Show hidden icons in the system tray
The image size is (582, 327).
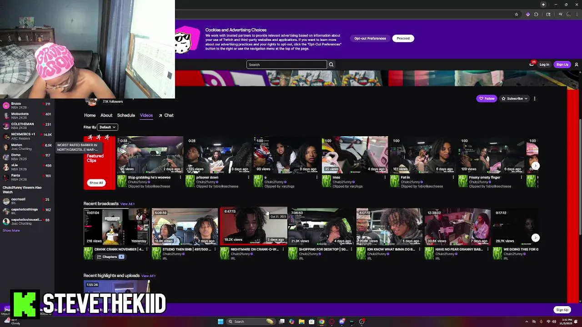click(x=527, y=322)
